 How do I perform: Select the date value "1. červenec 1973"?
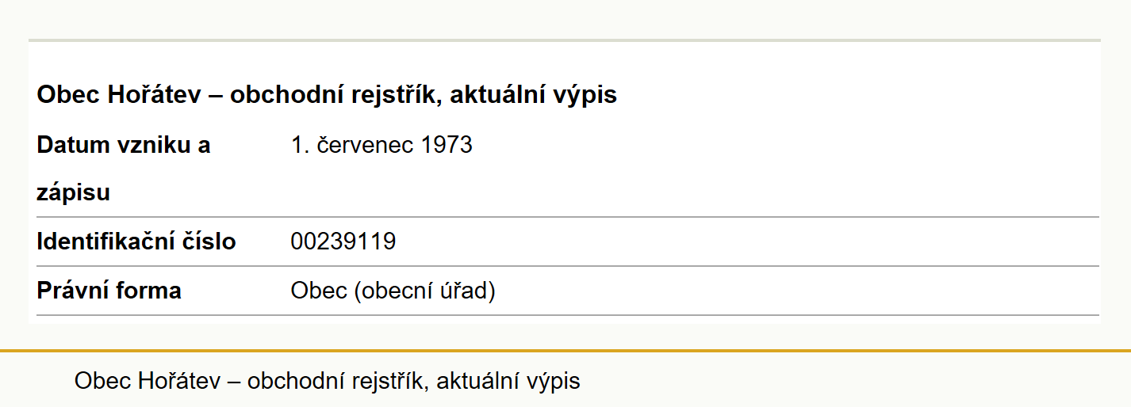tap(381, 146)
